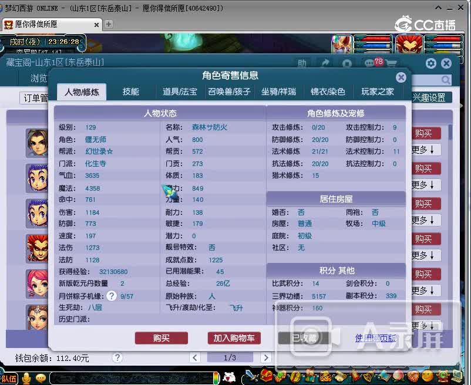
Task: Click the question mark icon near 钱包余额
Action: point(117,357)
